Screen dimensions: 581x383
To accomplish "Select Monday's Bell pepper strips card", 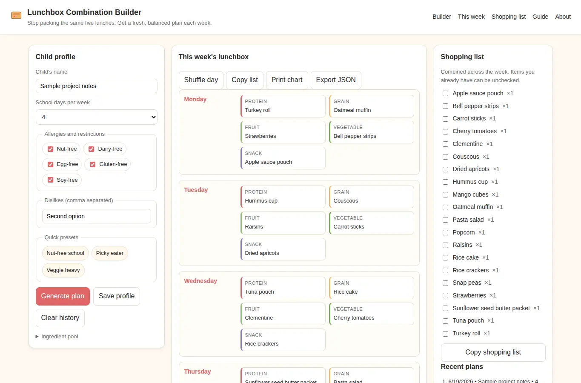I will (372, 132).
